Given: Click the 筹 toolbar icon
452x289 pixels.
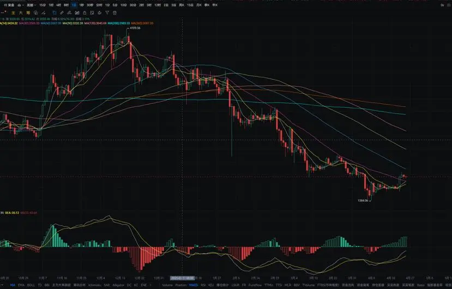Looking at the screenshot, I should [x=28, y=13].
